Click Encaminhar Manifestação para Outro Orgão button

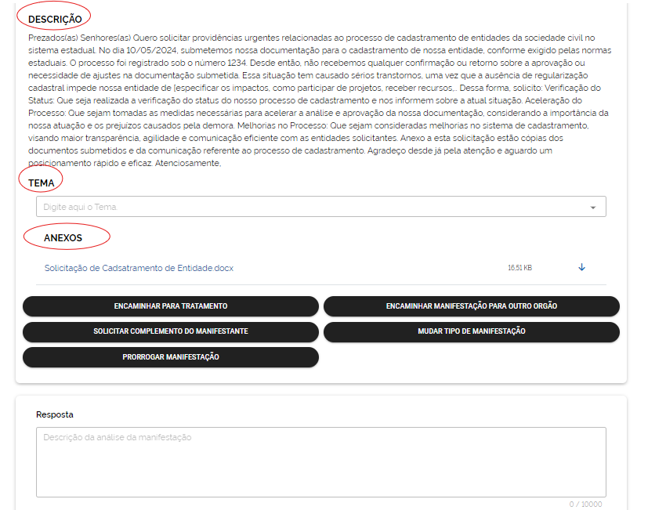click(472, 306)
